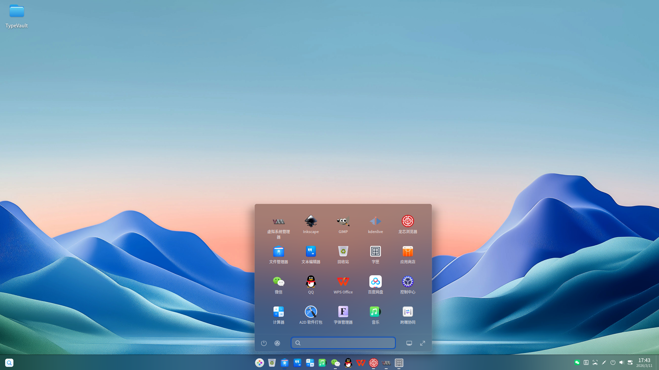The height and width of the screenshot is (370, 659).
Task: Open 控制中心 from the launcher grid
Action: coord(407,285)
